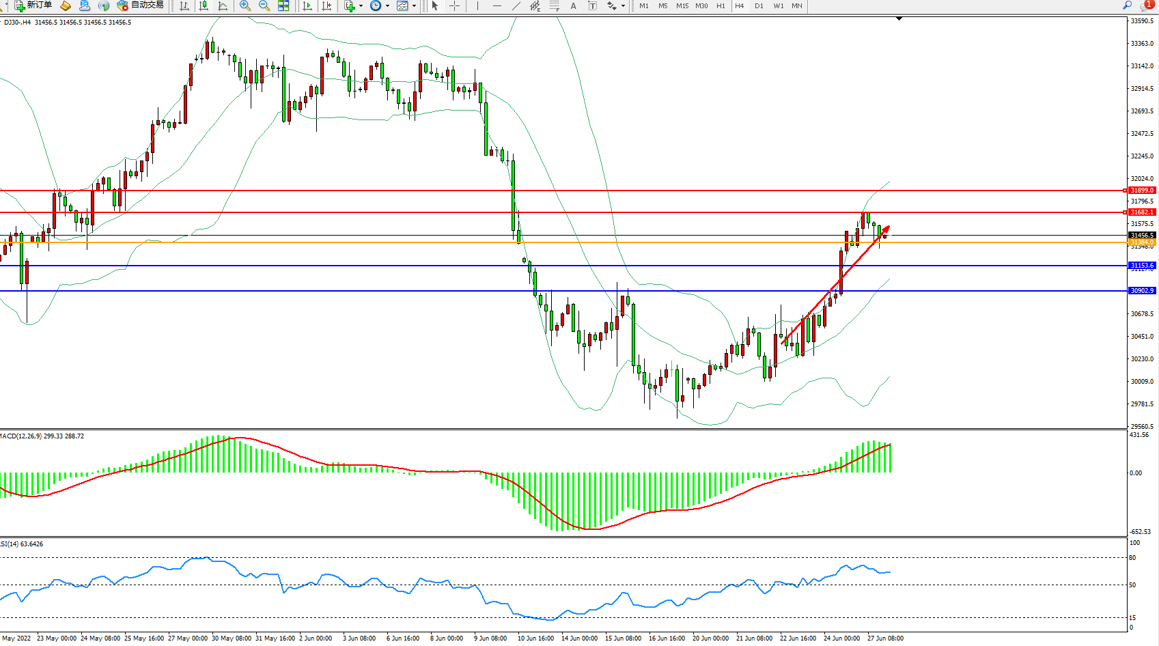1159x646 pixels.
Task: Switch chart to bar chart mode
Action: pyautogui.click(x=184, y=5)
